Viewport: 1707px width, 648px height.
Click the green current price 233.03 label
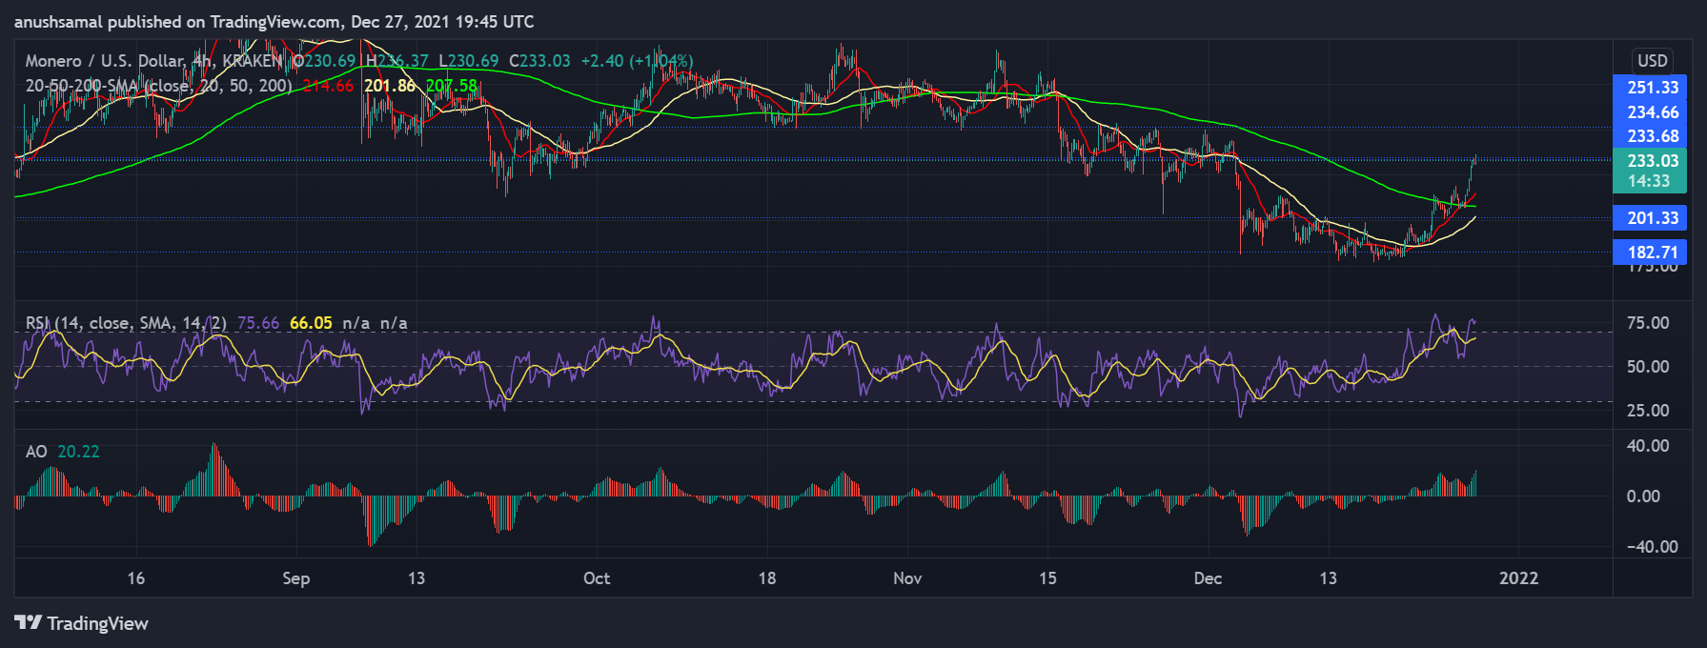tap(1652, 161)
